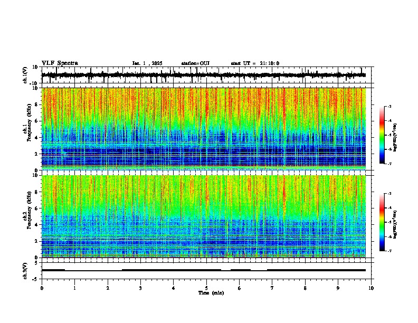Click the "8" kHz tick of ch.1 spectrogram
This screenshot has height=323, width=418.
(36, 104)
